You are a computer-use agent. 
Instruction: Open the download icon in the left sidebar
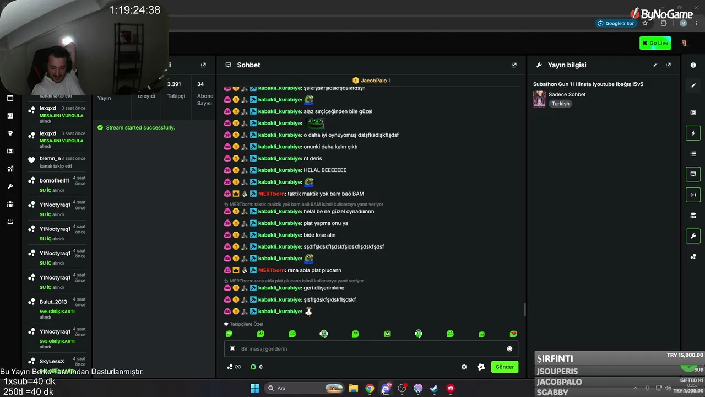[x=10, y=222]
